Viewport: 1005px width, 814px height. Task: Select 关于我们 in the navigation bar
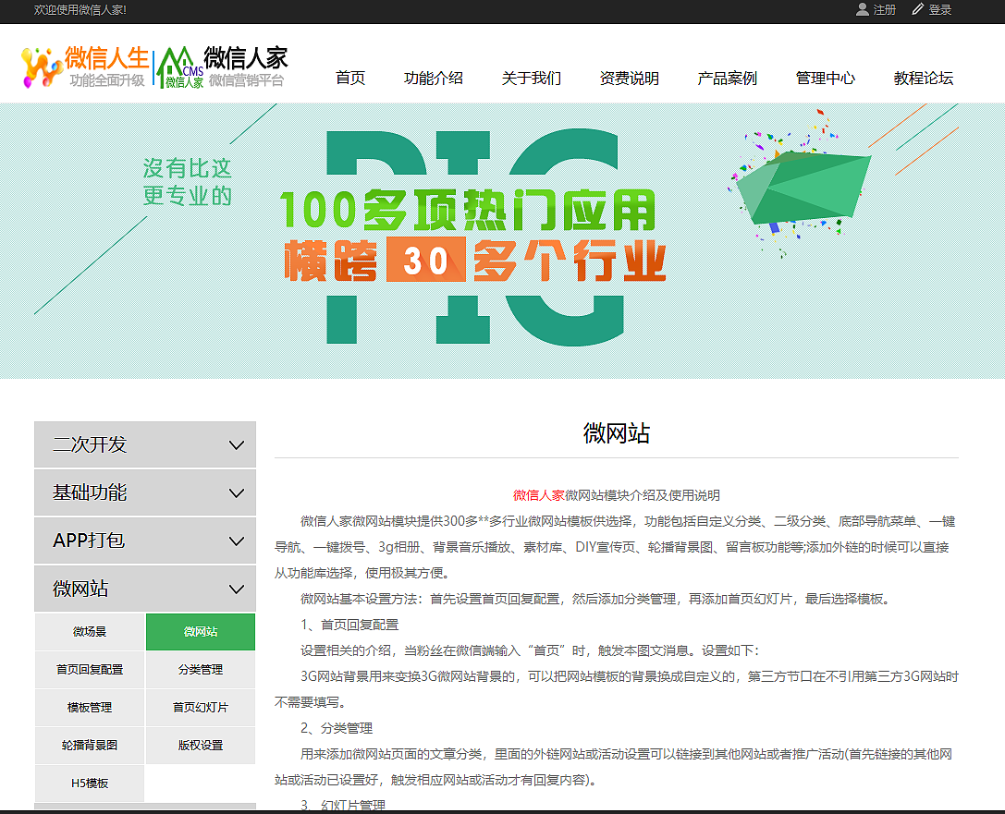(x=530, y=79)
